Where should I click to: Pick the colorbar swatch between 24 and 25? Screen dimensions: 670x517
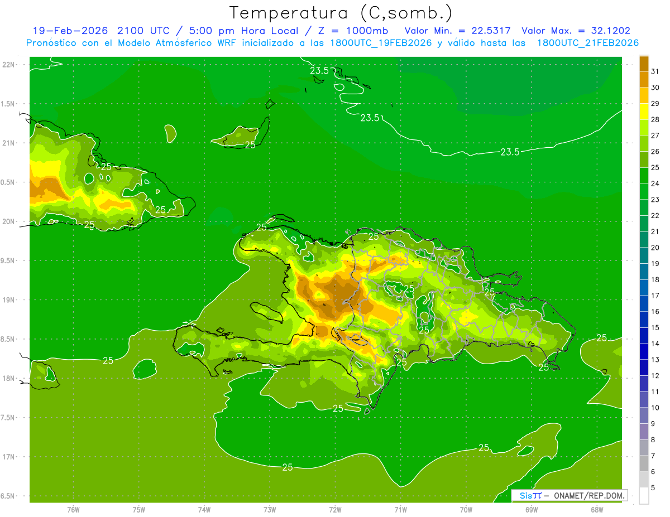pyautogui.click(x=644, y=176)
